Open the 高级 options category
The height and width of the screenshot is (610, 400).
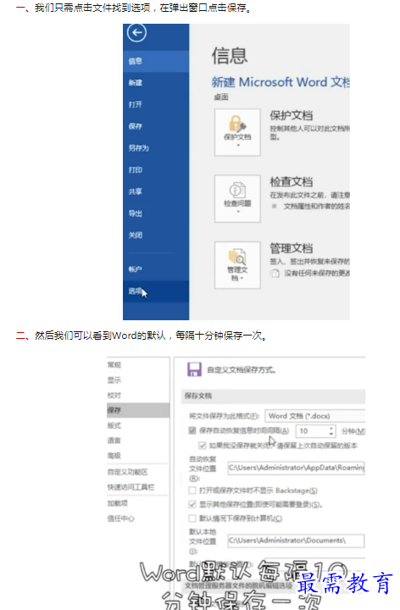(x=138, y=455)
